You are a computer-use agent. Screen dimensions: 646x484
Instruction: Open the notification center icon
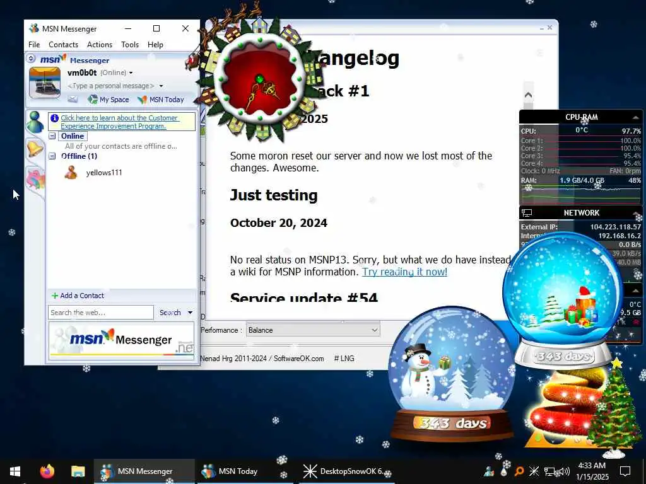click(x=625, y=471)
